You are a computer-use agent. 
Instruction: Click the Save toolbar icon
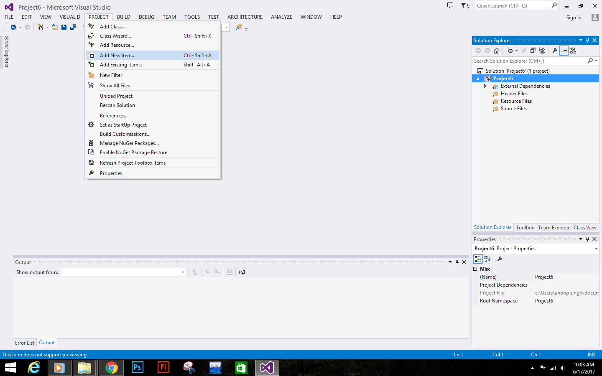[x=64, y=27]
